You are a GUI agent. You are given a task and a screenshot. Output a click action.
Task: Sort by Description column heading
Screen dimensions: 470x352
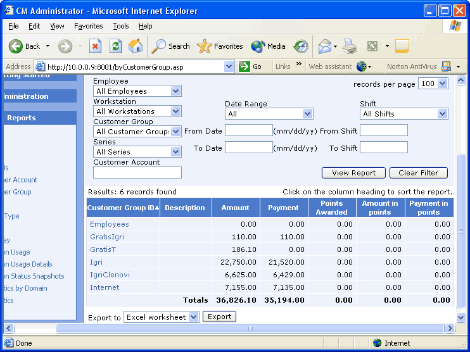(x=185, y=208)
